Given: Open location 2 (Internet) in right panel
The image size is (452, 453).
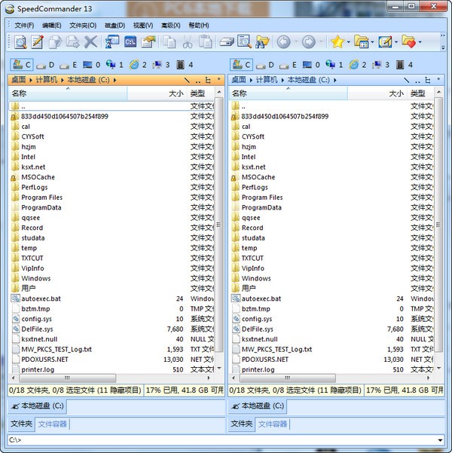Looking at the screenshot, I should [356, 65].
